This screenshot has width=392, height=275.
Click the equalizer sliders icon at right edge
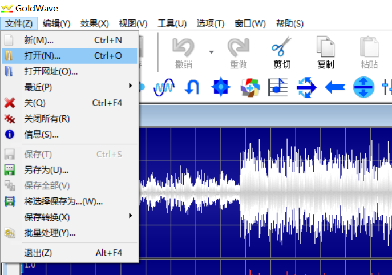[387, 87]
